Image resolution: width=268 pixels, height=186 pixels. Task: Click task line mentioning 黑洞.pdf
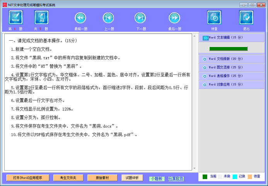[74, 135]
